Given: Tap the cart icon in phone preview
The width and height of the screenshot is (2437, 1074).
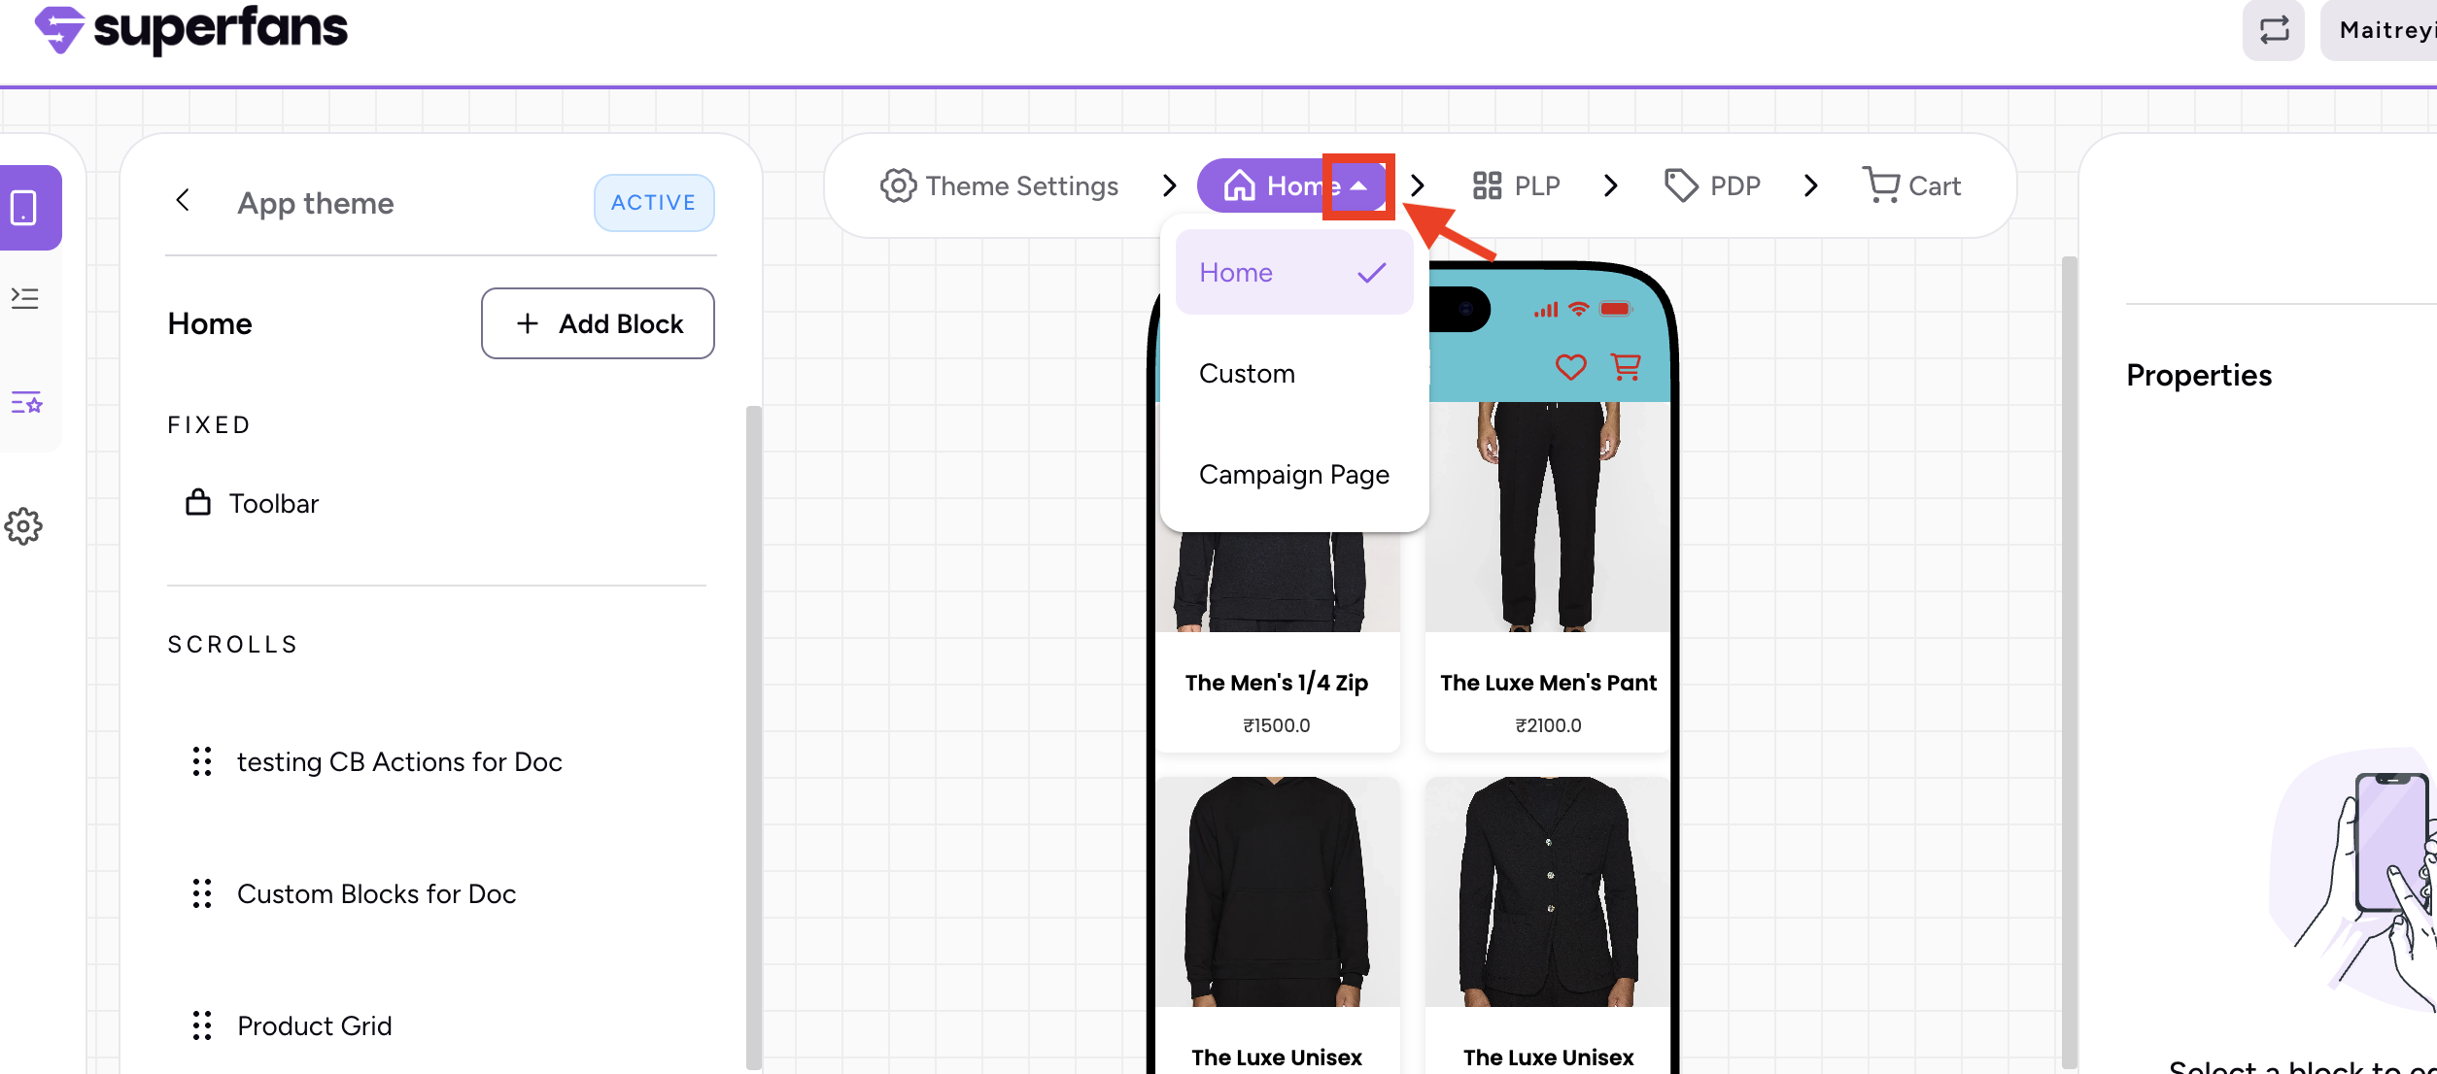Looking at the screenshot, I should pos(1626,367).
